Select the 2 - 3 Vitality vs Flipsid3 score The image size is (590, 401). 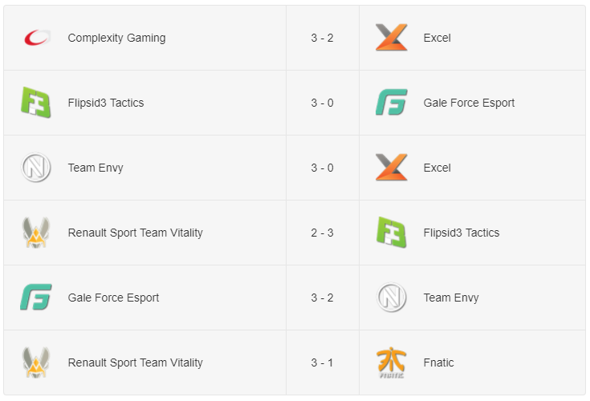pos(322,233)
